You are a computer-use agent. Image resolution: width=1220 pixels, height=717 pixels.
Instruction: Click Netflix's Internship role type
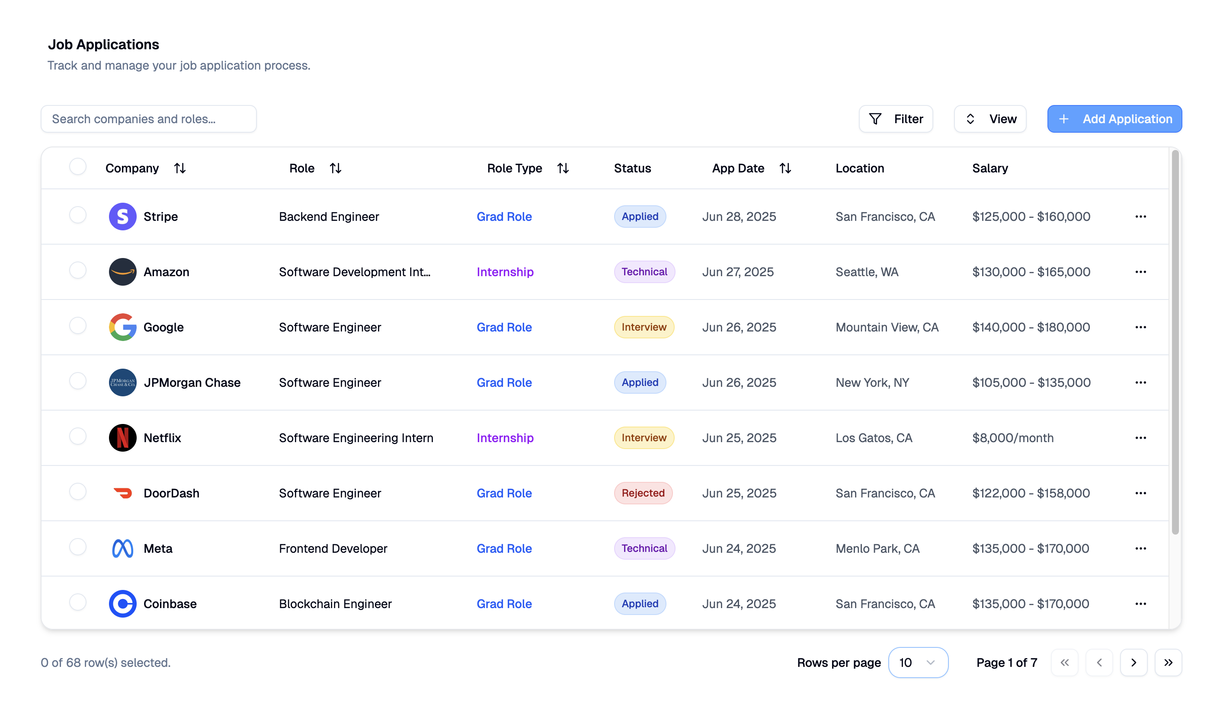(x=505, y=438)
